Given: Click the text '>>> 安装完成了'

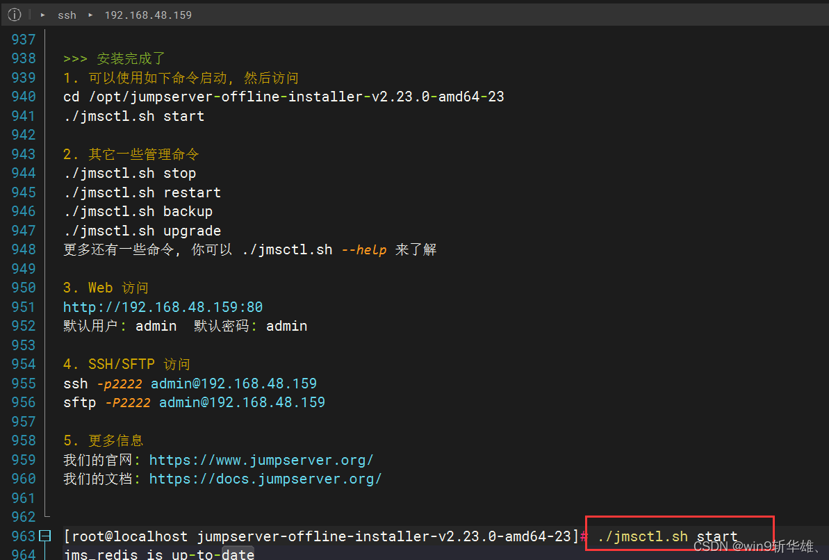Looking at the screenshot, I should [114, 58].
